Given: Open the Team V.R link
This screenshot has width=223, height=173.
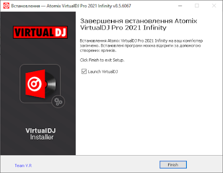Looking at the screenshot, I should [x=23, y=165].
